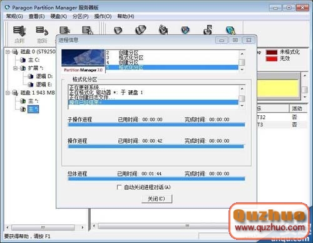The height and width of the screenshot is (243, 313).
Task: Minimize the 进程信息 dialog
Action: [x=222, y=40]
